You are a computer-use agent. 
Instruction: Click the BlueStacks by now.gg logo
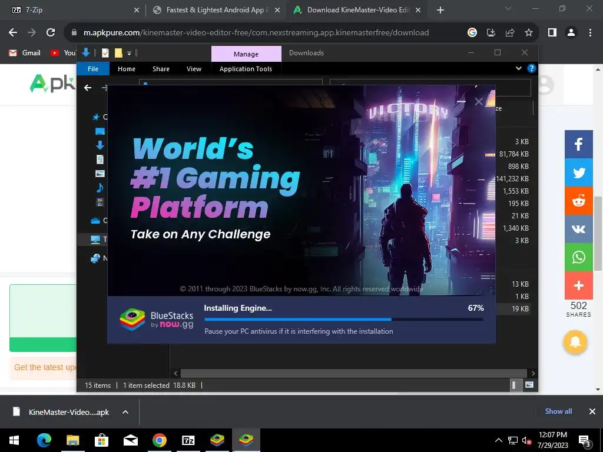pos(157,320)
